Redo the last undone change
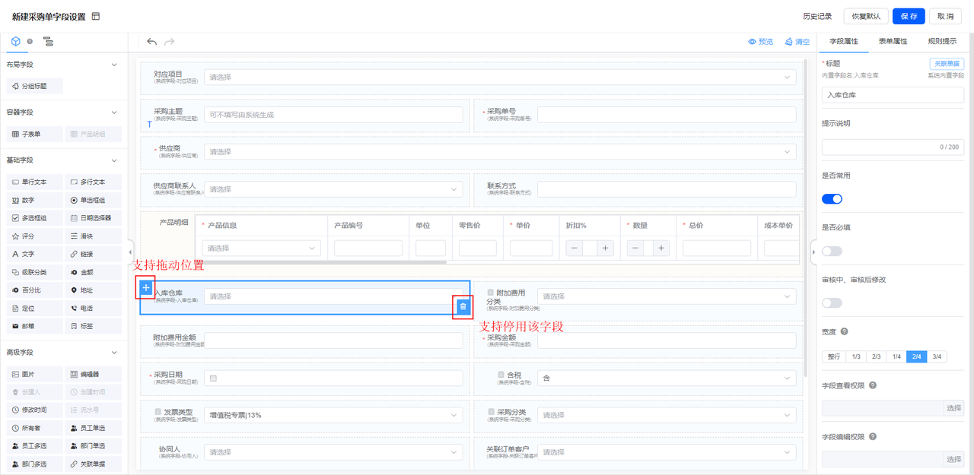This screenshot has width=974, height=475. pyautogui.click(x=170, y=42)
